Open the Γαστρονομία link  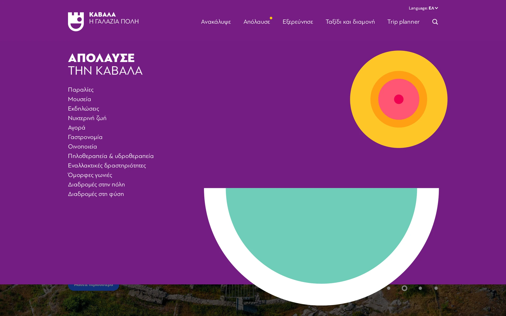(x=85, y=137)
